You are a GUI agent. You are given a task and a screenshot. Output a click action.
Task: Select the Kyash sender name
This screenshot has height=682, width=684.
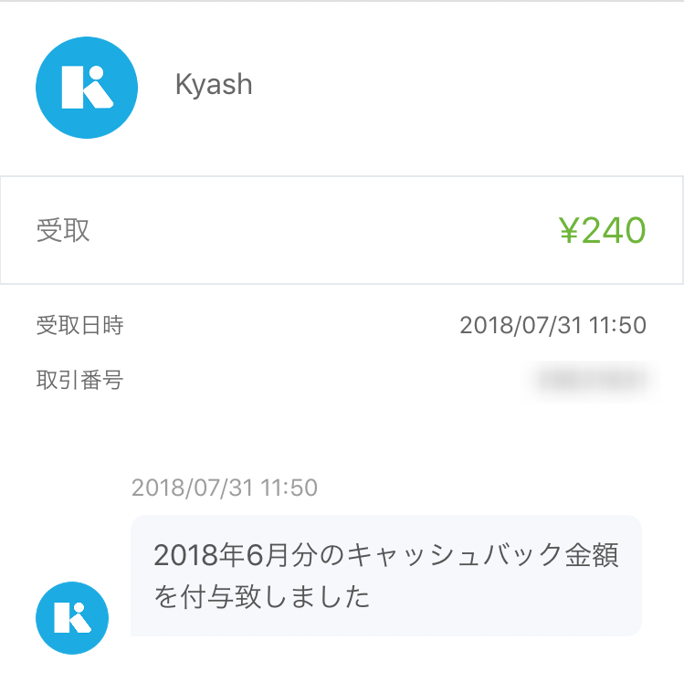[214, 84]
